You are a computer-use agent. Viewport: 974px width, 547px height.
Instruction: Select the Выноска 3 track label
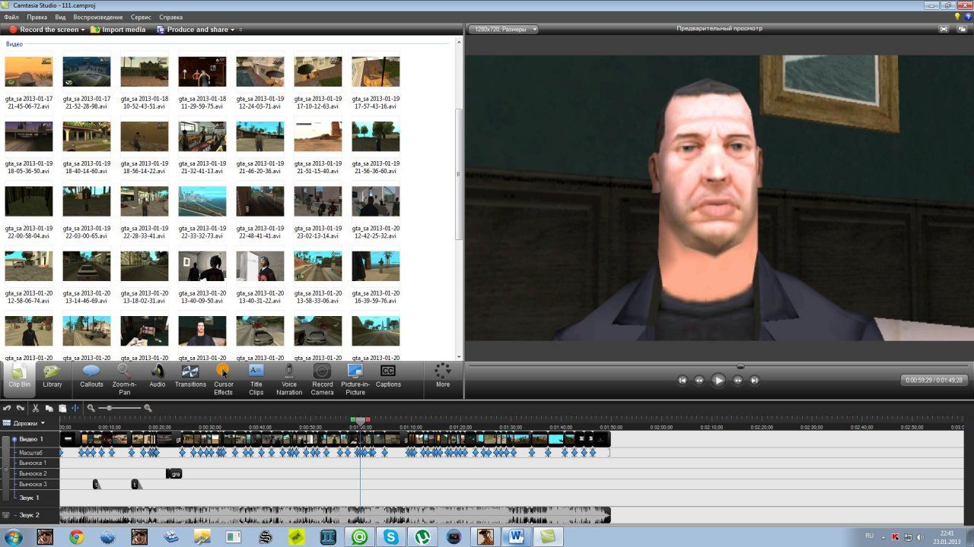click(x=33, y=484)
